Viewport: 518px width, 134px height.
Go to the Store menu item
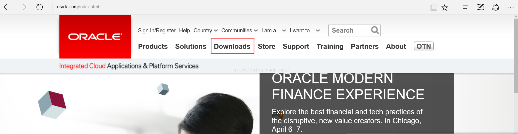coord(267,46)
